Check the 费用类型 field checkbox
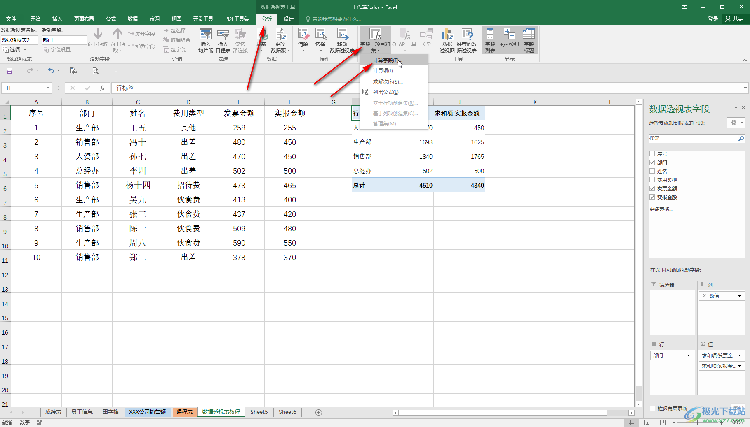The height and width of the screenshot is (427, 750). click(x=652, y=180)
